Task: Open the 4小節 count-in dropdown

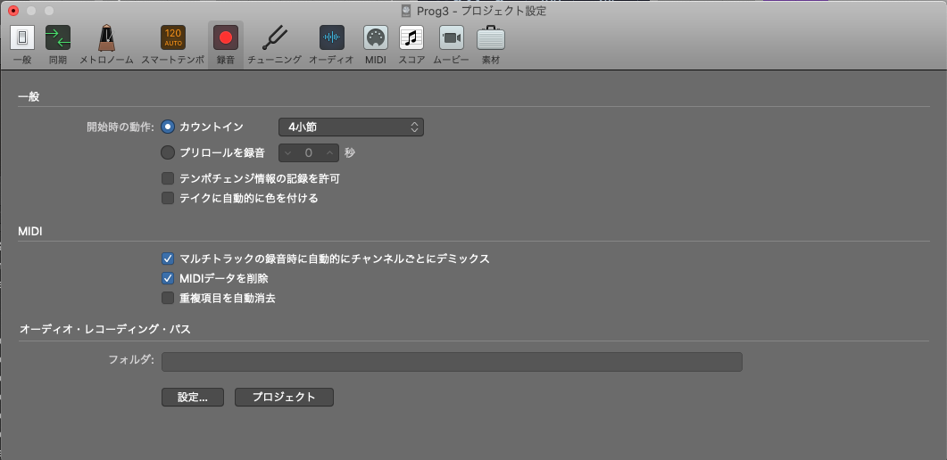Action: (351, 127)
